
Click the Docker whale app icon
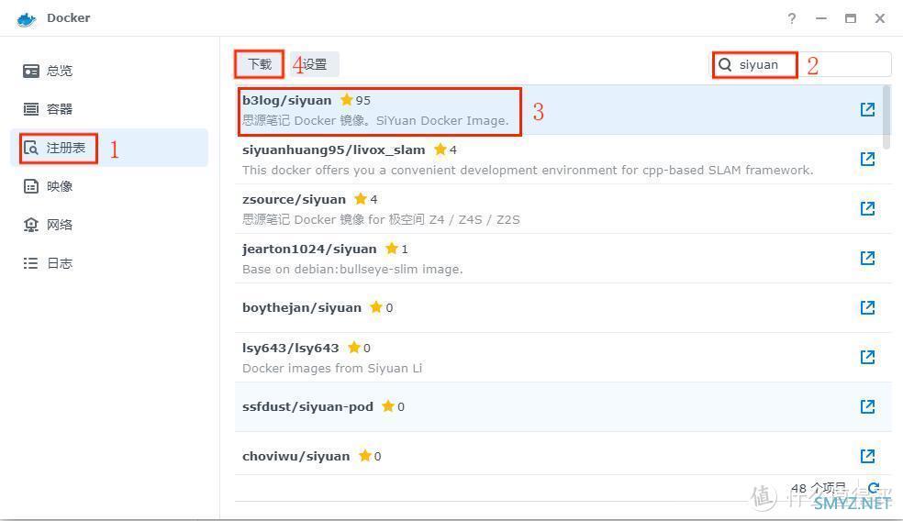click(27, 19)
